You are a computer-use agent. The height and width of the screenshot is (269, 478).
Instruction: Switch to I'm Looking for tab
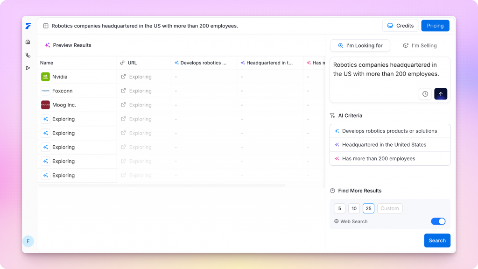coord(360,45)
